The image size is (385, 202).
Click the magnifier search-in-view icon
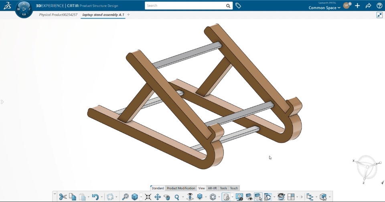coord(125,197)
